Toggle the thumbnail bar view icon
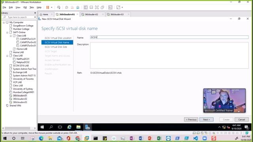 point(91,7)
